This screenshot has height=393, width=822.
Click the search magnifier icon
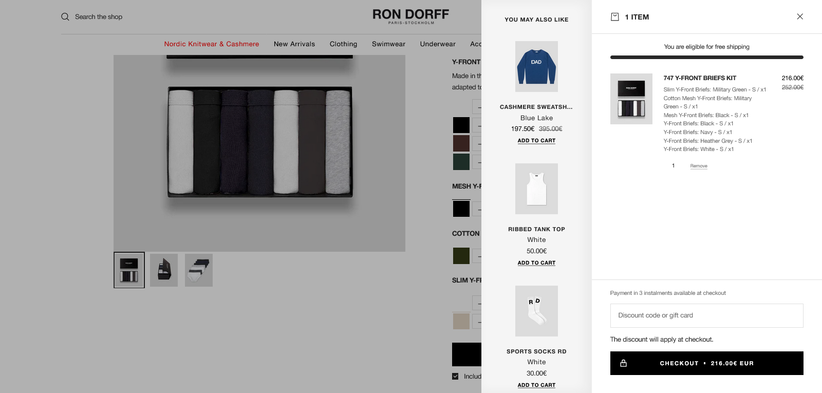(x=65, y=17)
